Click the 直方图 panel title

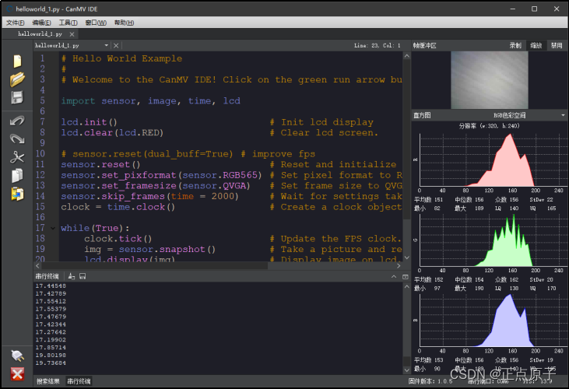pos(422,115)
